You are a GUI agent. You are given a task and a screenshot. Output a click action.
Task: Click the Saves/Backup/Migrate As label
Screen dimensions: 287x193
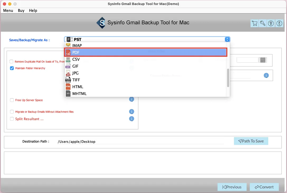coord(30,40)
